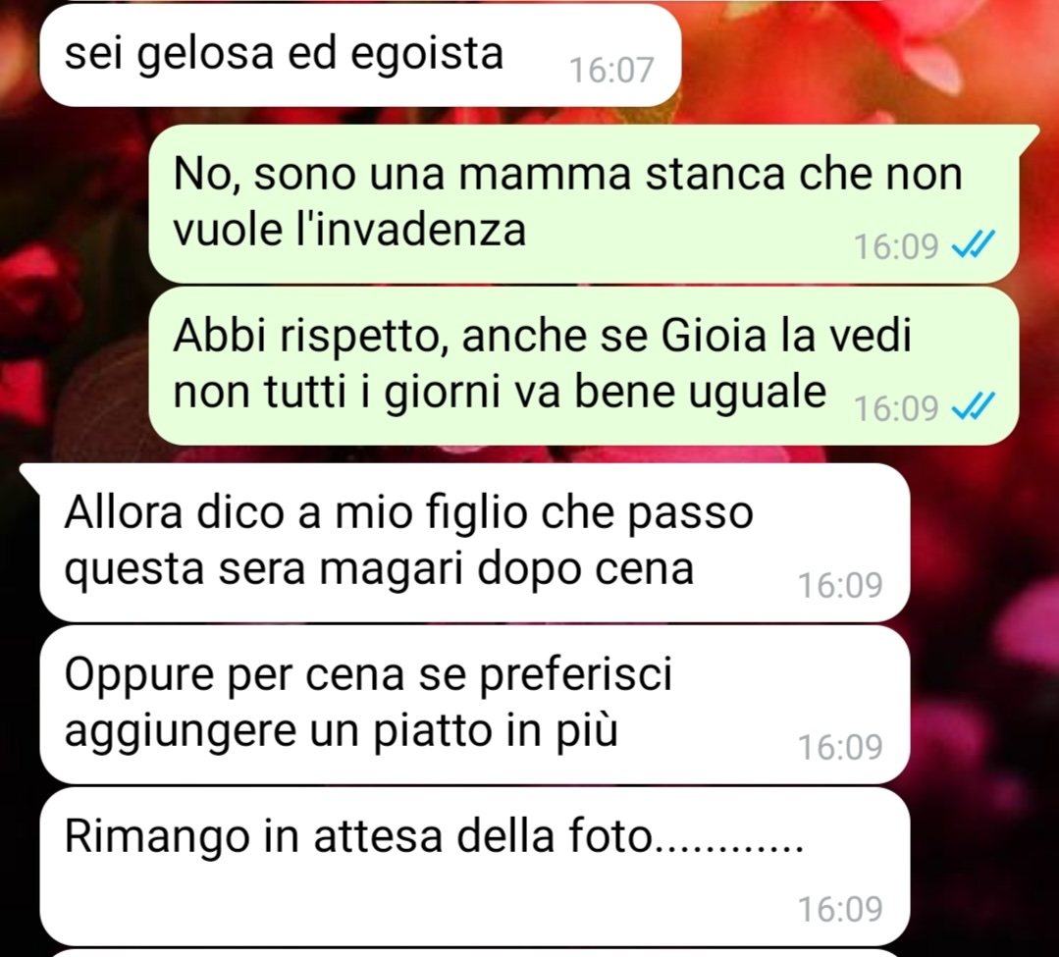Tap the tail of the green outgoing bubble

click(1029, 135)
